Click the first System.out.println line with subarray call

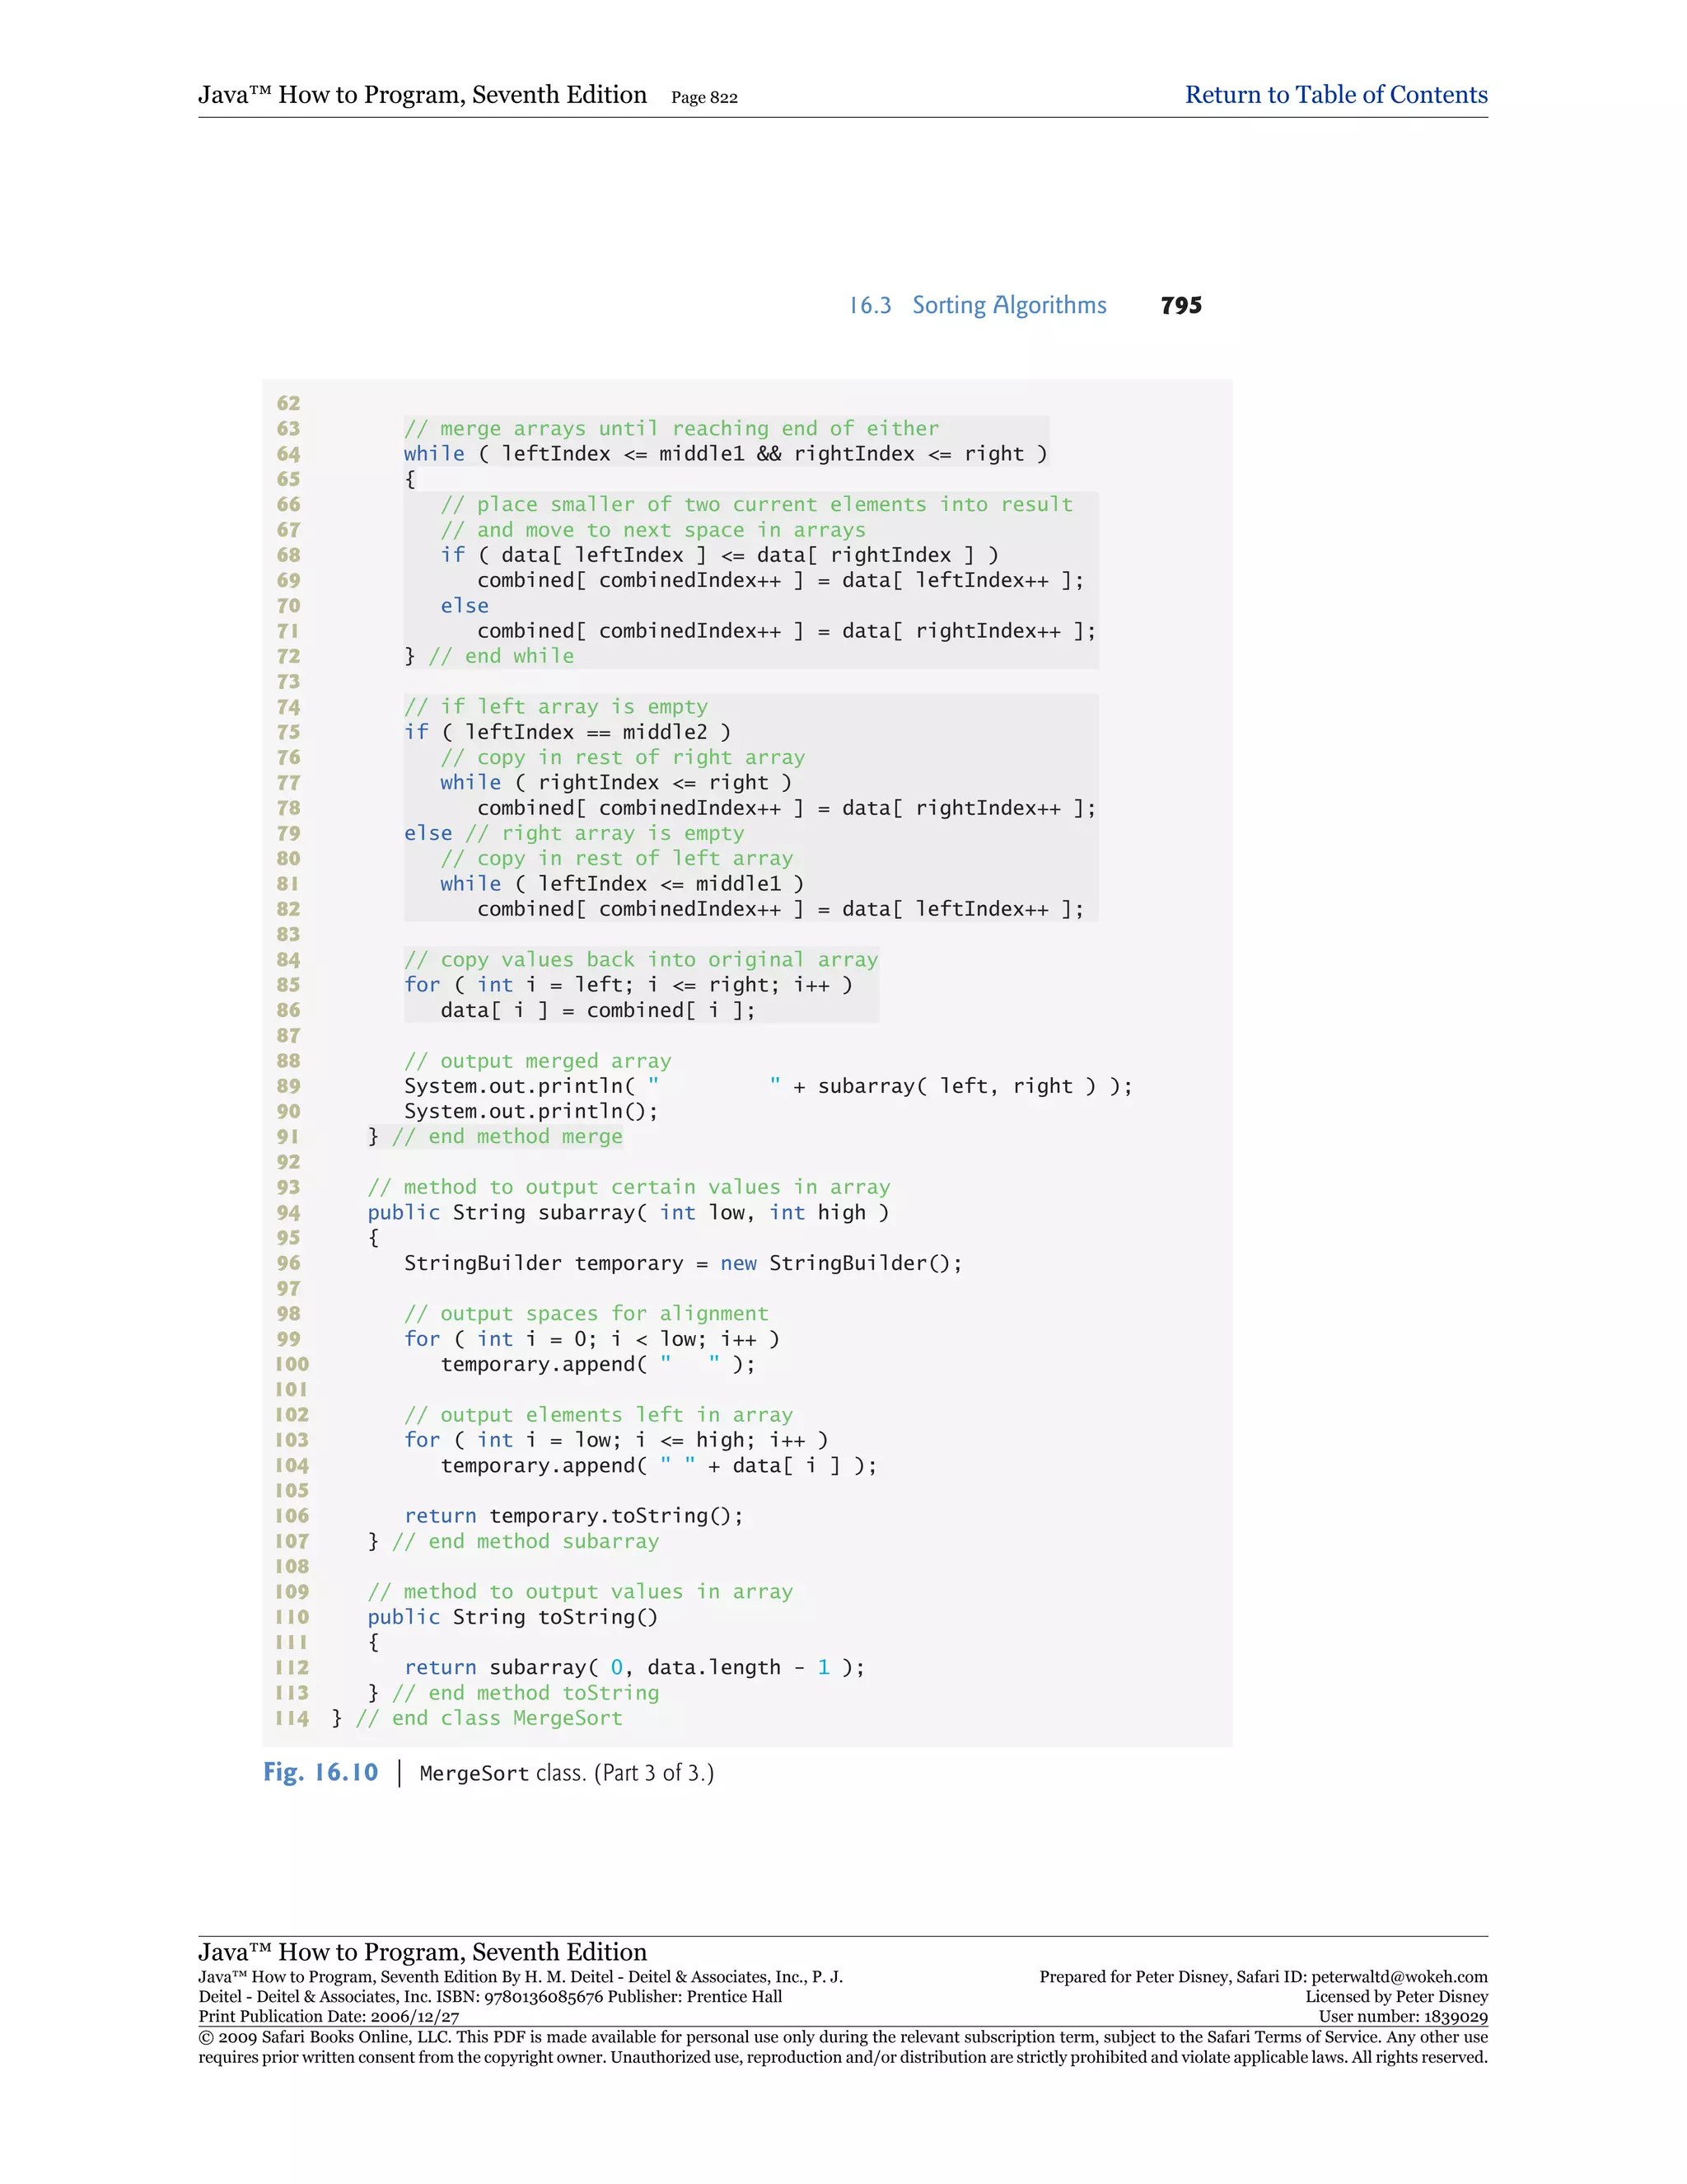point(768,1086)
